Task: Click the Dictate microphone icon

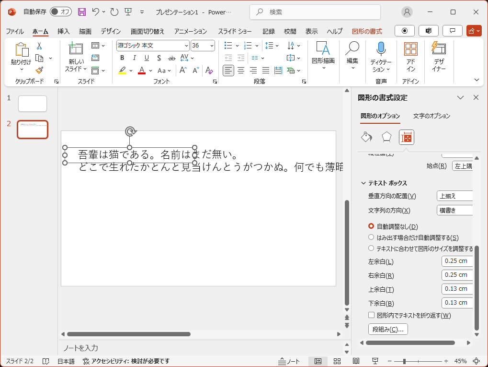Action: (381, 49)
